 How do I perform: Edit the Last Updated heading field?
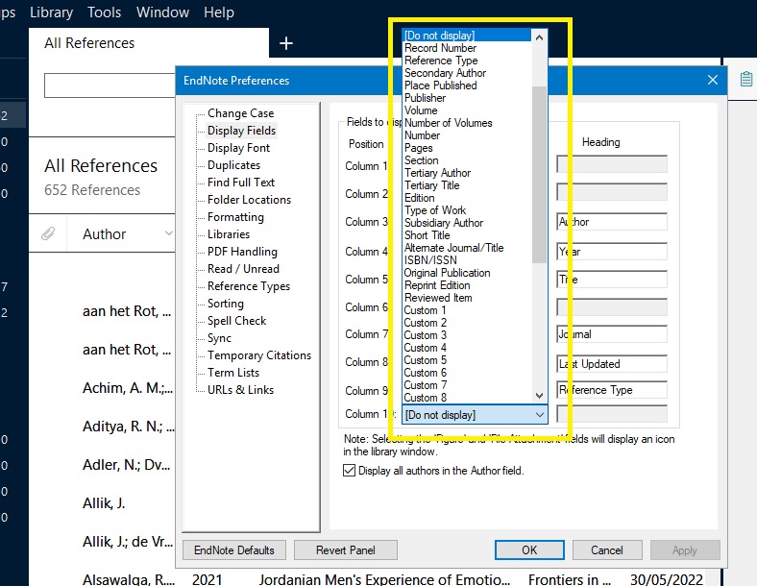click(612, 363)
